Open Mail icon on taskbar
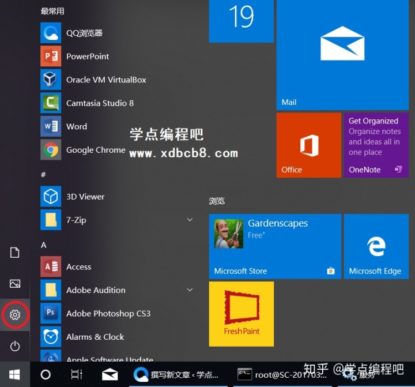This screenshot has width=415, height=387. pos(110,374)
